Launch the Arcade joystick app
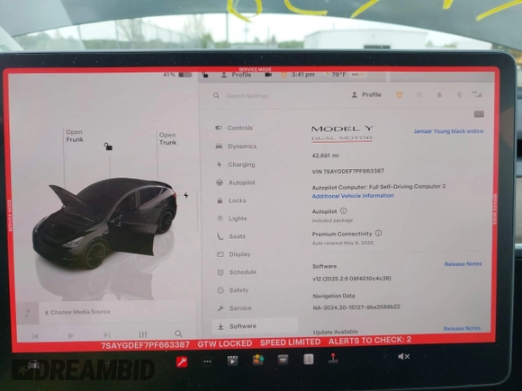Viewport: 522px width, 391px height. (333, 359)
